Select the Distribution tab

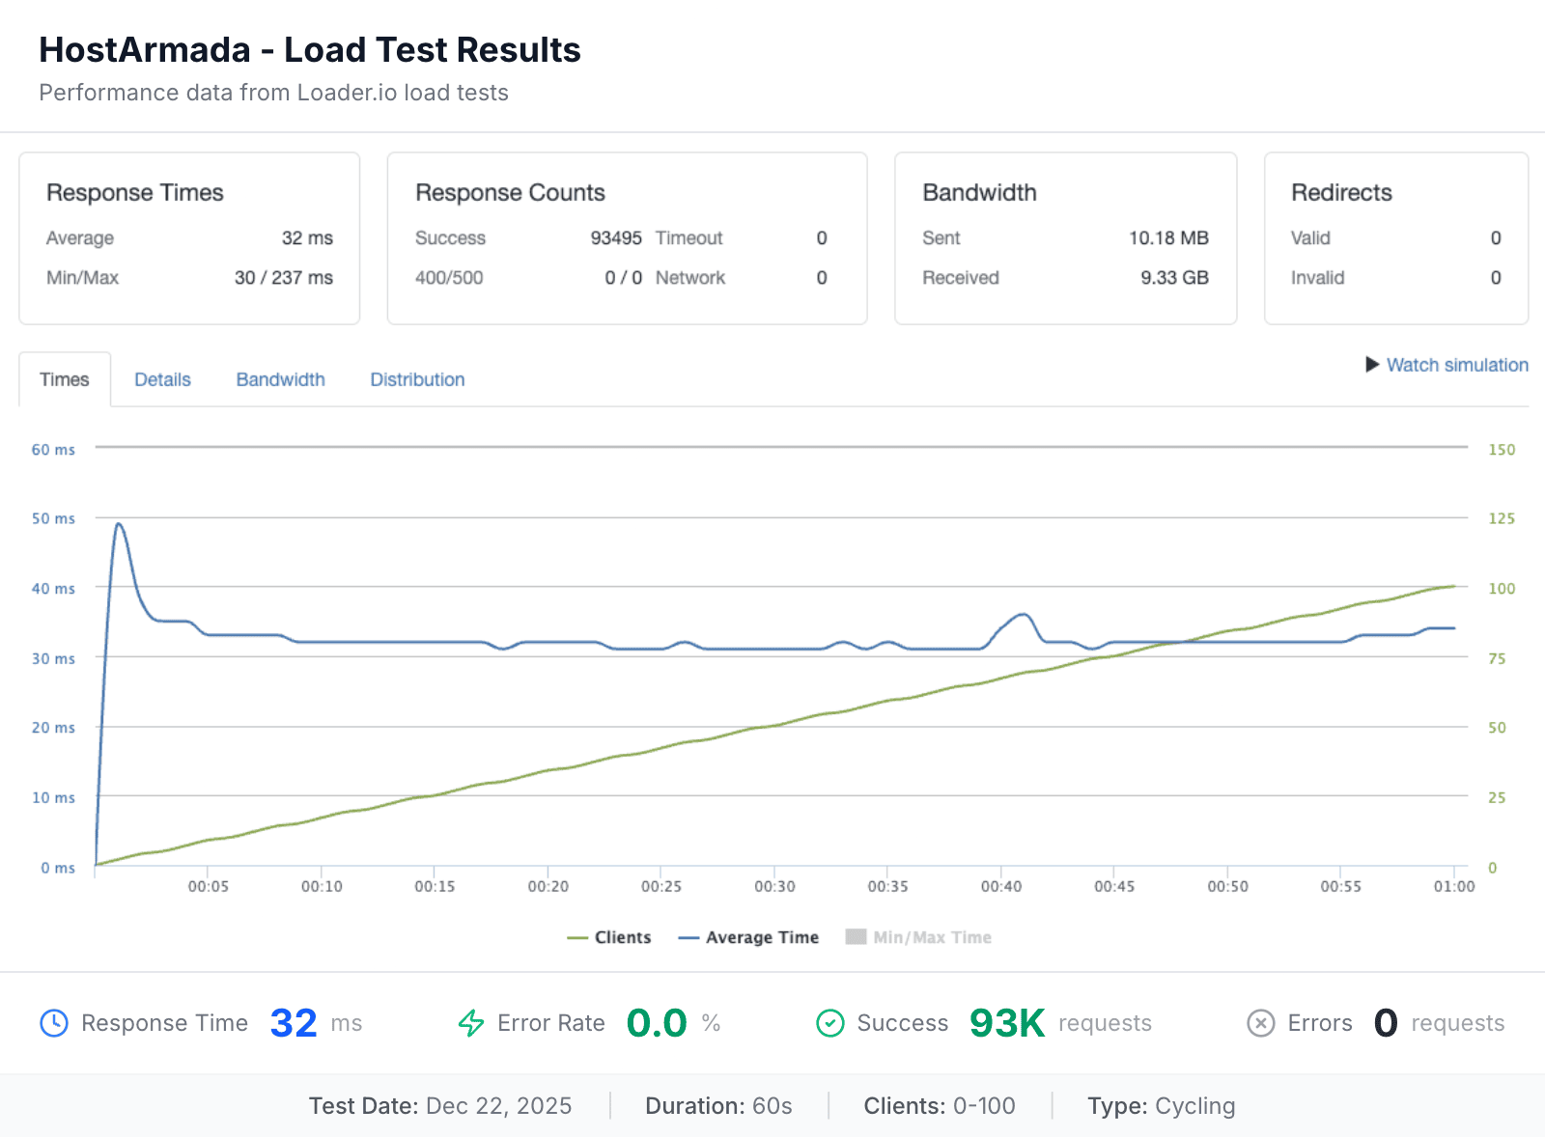[x=417, y=379]
